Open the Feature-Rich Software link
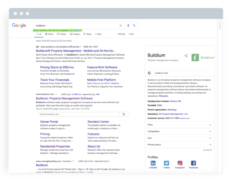The width and height of the screenshot is (233, 188). coord(102,67)
